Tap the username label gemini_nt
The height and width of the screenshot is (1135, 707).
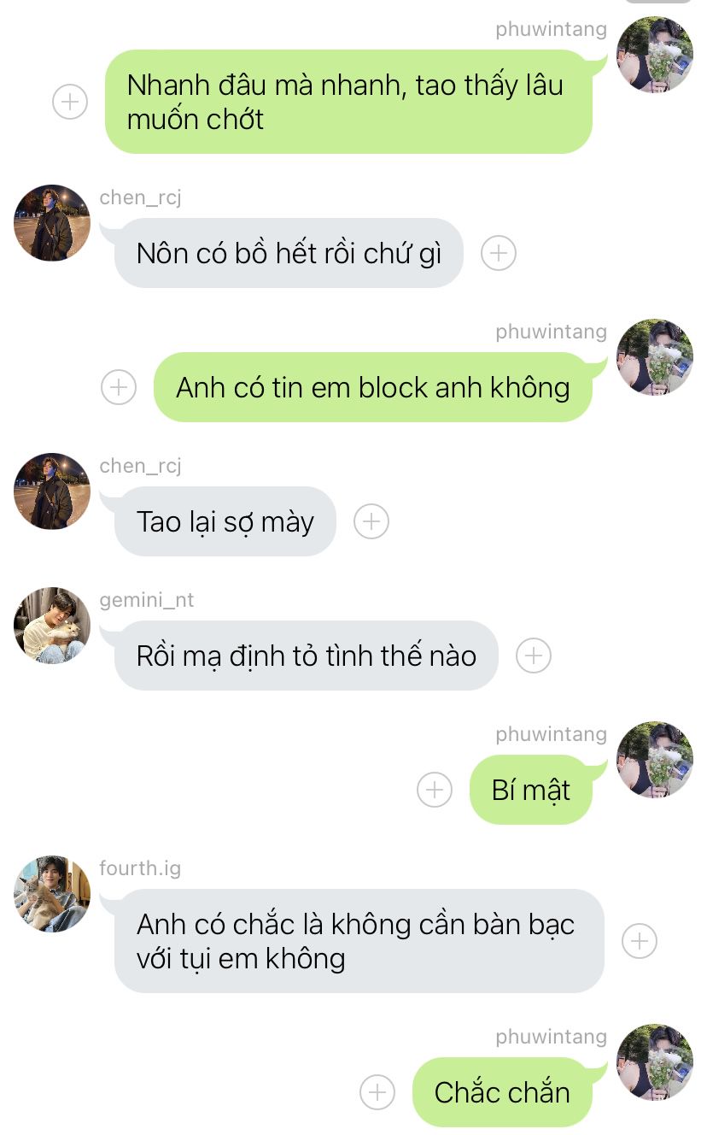(147, 600)
